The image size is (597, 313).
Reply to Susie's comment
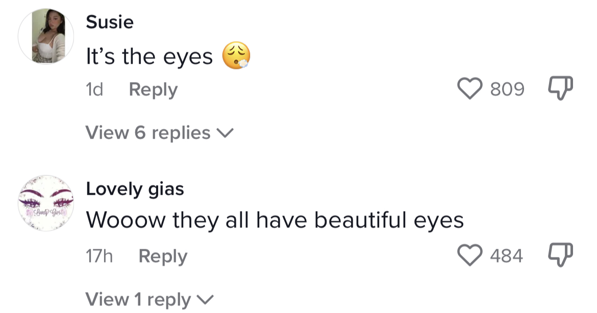(153, 90)
